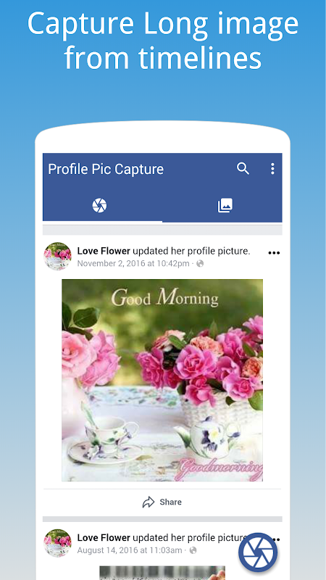Click the August 14, 2016 timestamp
Screen dimensions: 326x580
coord(130,550)
